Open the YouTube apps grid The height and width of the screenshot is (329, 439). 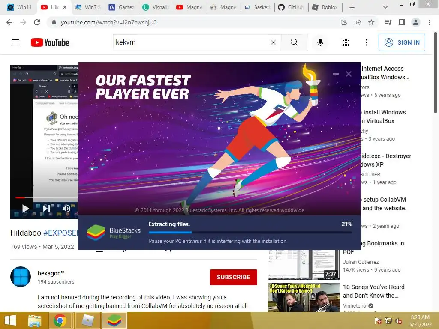(x=346, y=42)
